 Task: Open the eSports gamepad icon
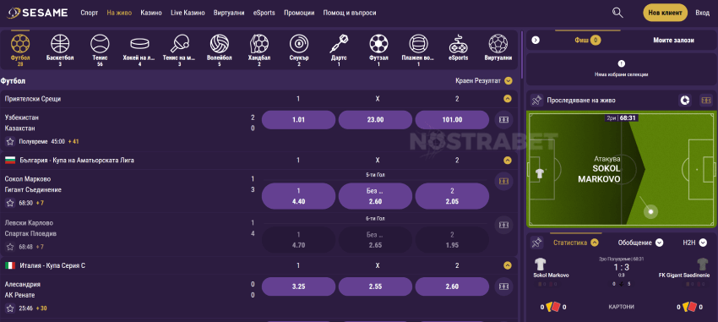coord(459,44)
